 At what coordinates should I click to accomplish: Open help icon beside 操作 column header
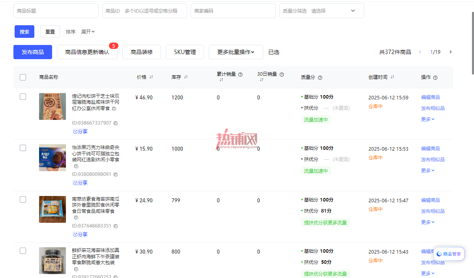435,78
